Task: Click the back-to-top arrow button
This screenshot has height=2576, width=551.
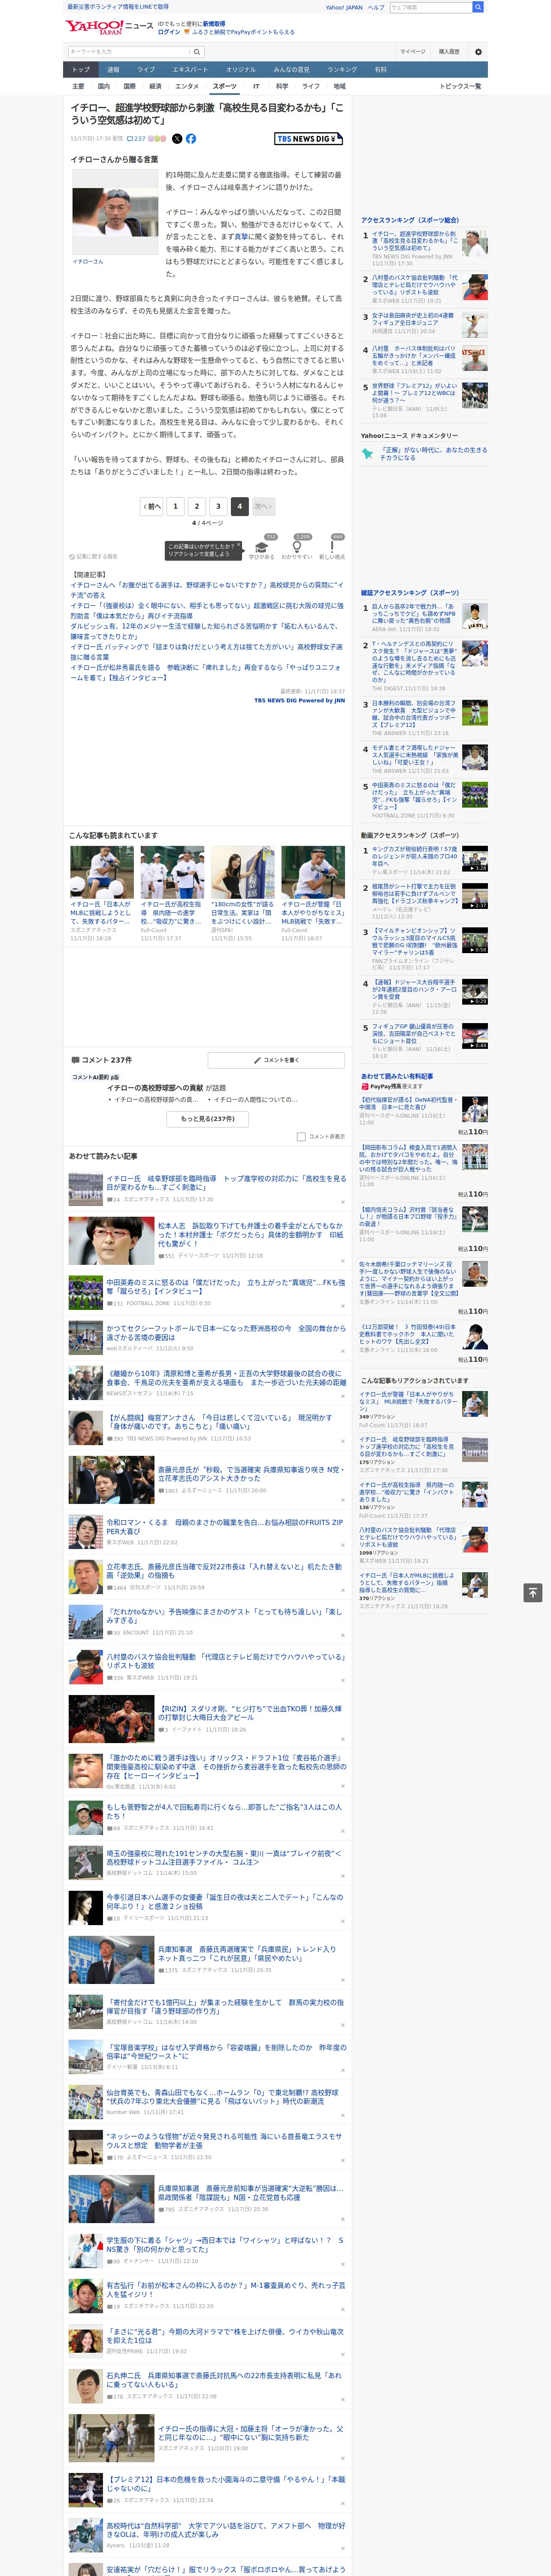Action: 533,1592
